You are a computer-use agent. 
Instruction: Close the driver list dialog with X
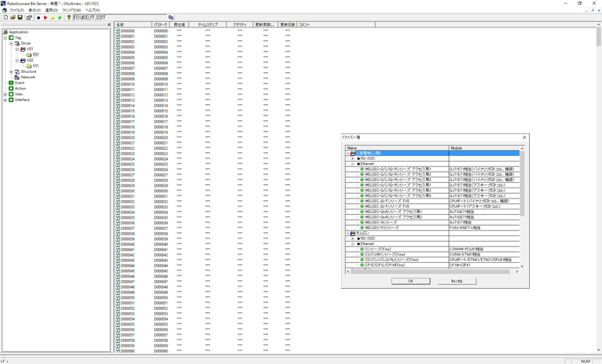(x=524, y=137)
